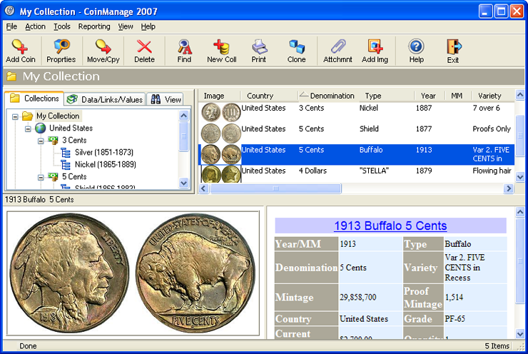Screen dimensions: 528x354
Task: Sort list by Variety column header
Action: coord(492,96)
